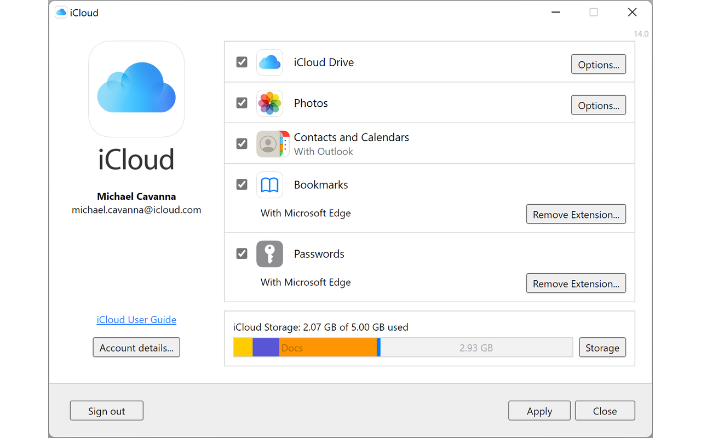The height and width of the screenshot is (438, 701).
Task: Open the iCloud User Guide link
Action: tap(136, 320)
